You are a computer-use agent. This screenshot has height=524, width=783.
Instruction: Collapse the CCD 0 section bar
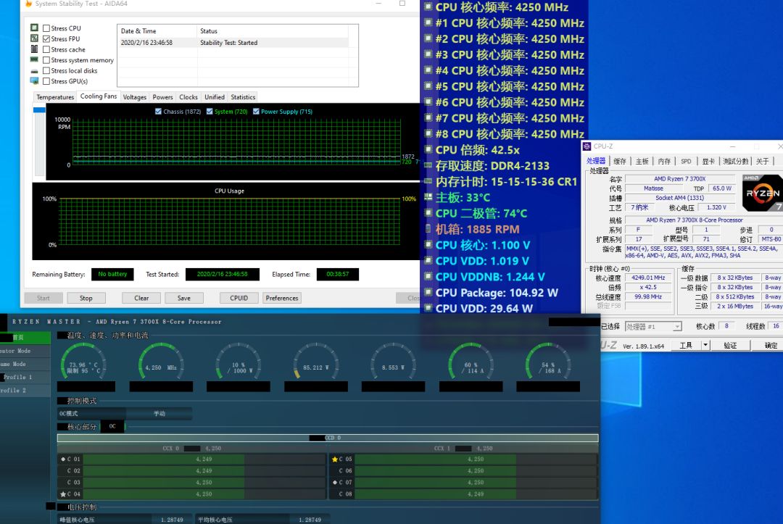click(x=328, y=438)
